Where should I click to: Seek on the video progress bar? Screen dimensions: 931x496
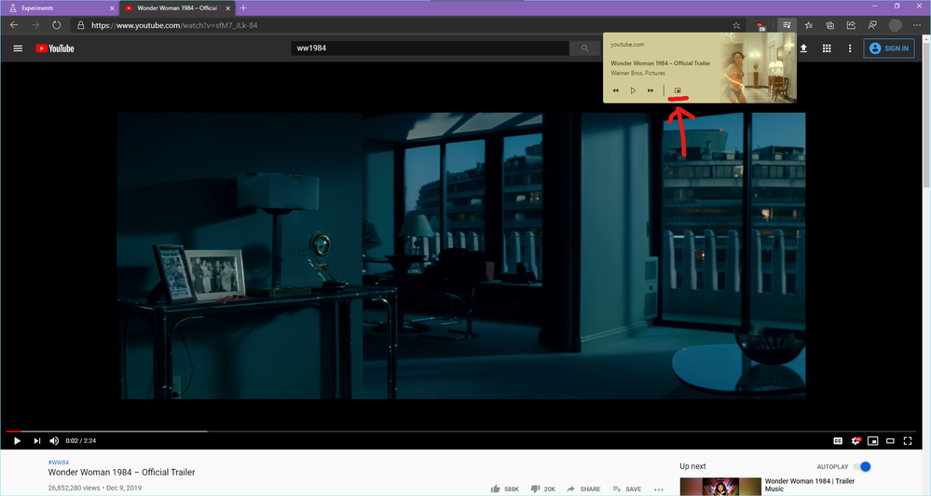461,432
